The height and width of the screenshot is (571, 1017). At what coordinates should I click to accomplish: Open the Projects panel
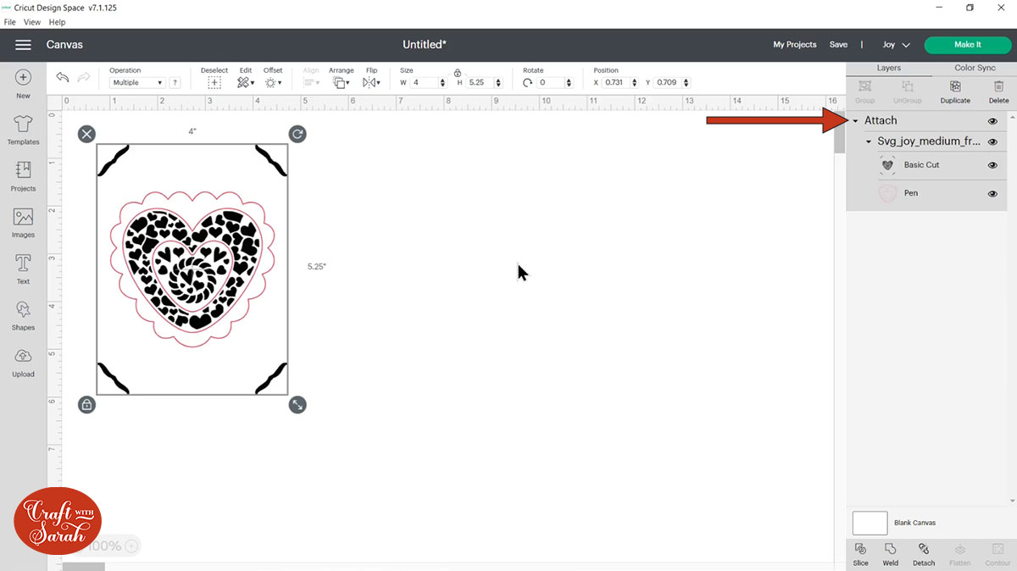(23, 176)
